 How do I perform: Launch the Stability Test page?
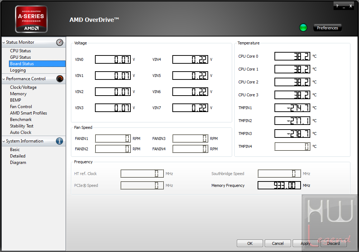[22, 126]
